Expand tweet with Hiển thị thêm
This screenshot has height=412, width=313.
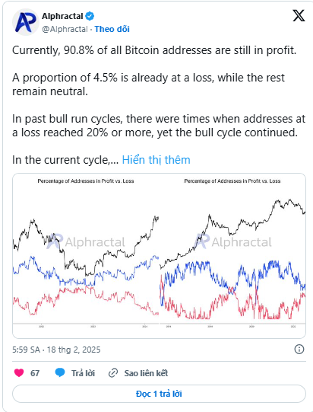156,160
